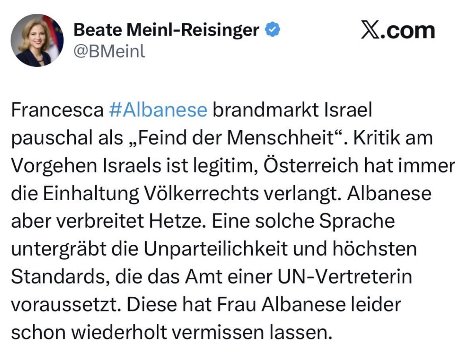Click the @BMeinl handle

click(109, 52)
